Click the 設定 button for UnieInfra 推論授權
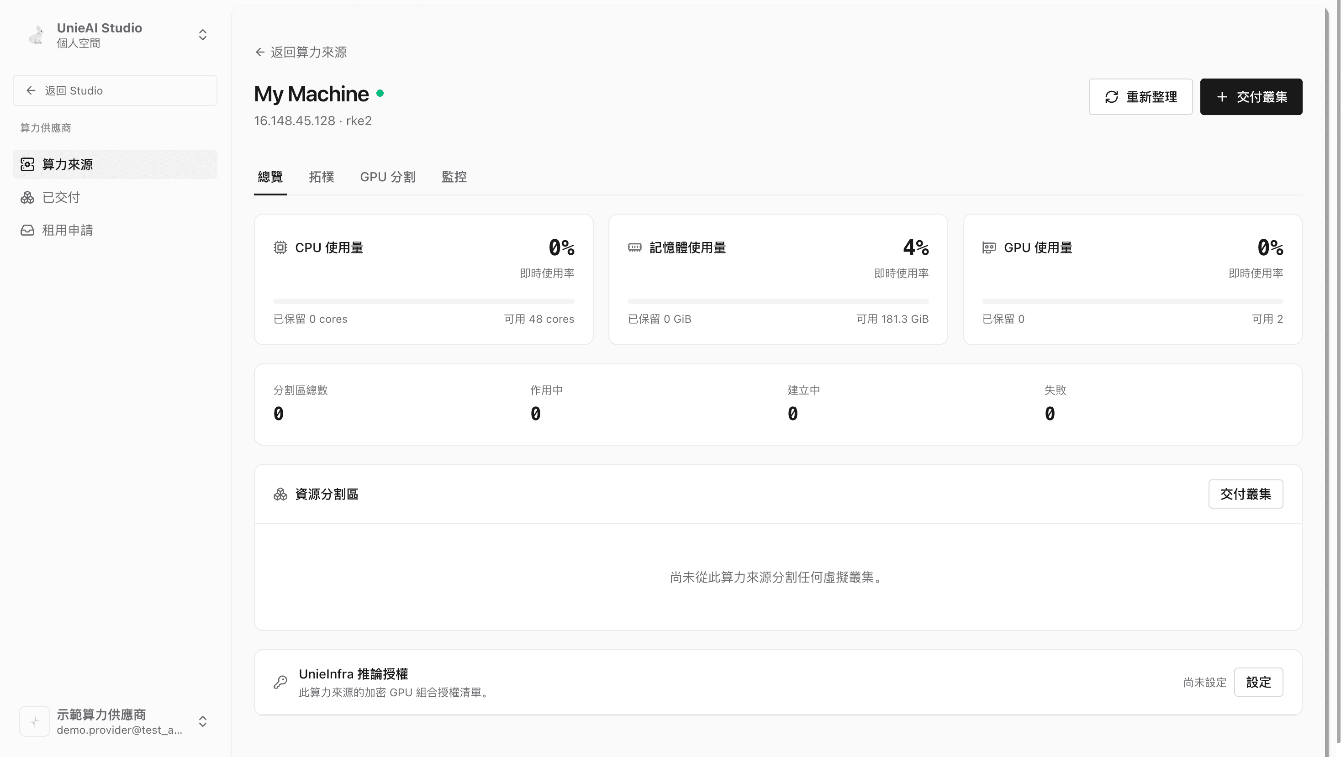 (x=1258, y=682)
